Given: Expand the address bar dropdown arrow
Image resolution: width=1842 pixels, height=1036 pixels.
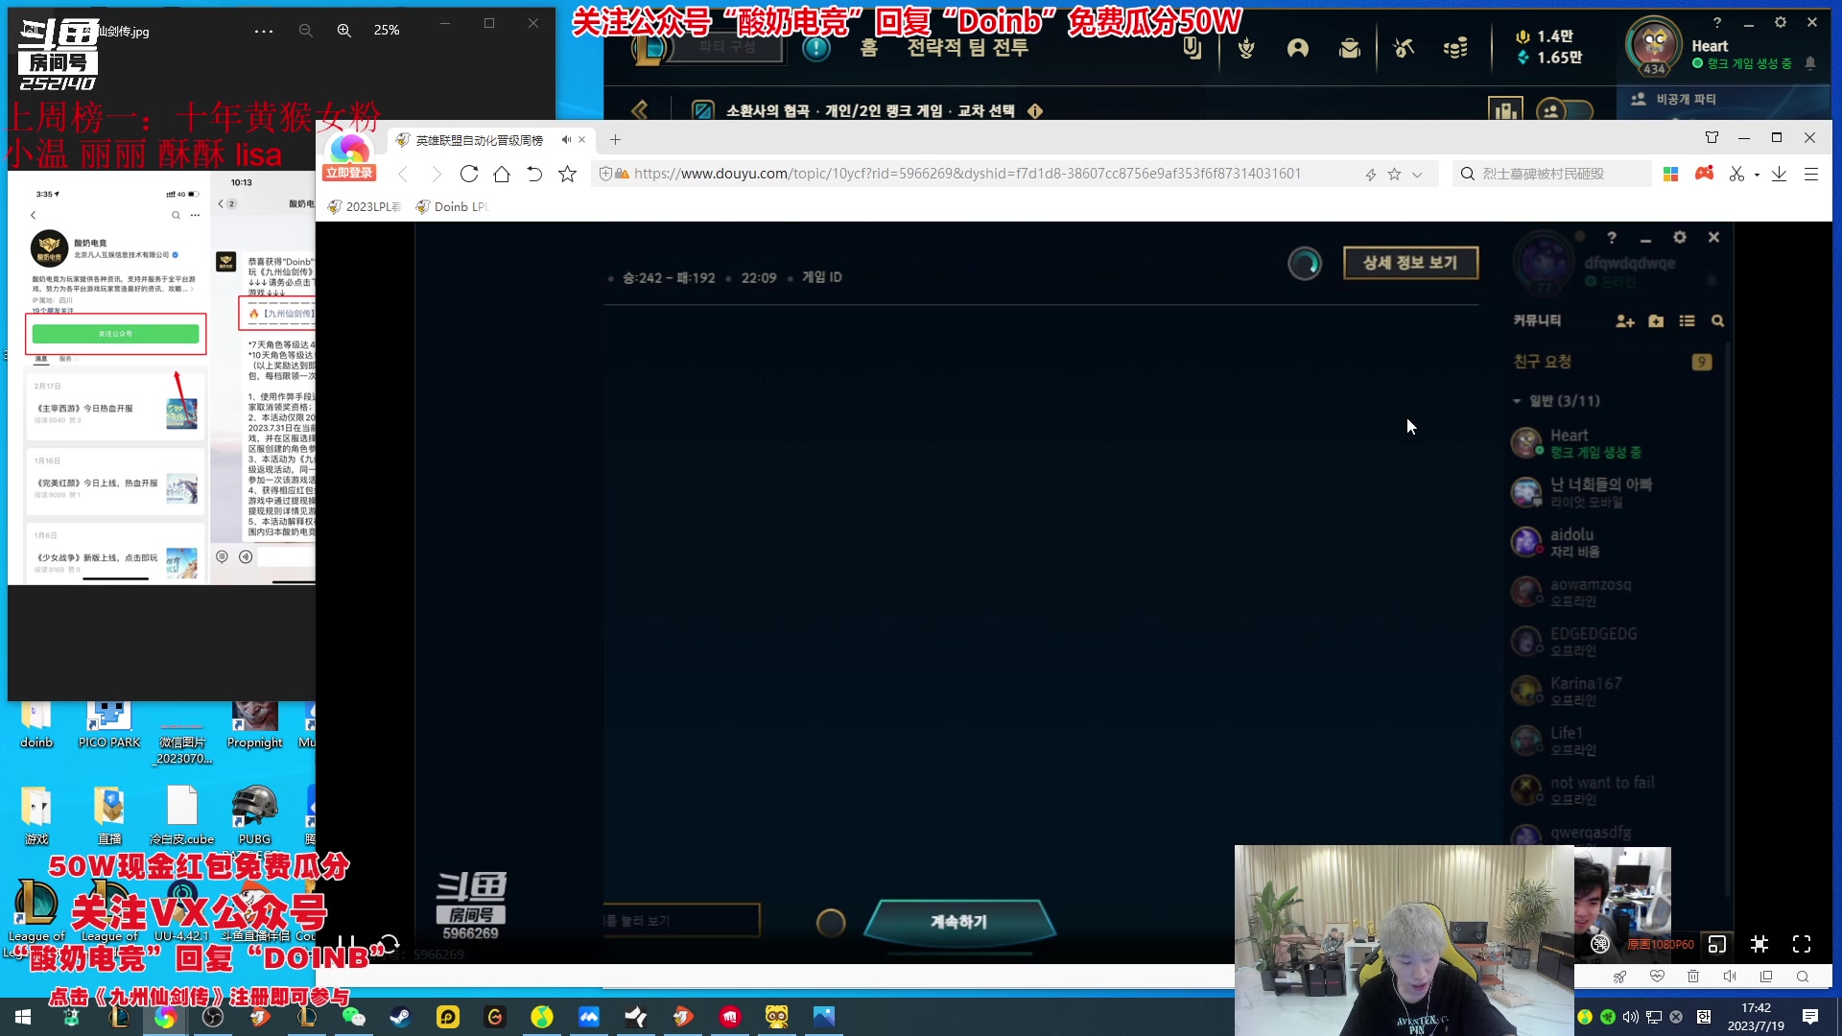Looking at the screenshot, I should 1417,175.
